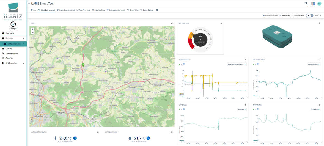Open settings gear of the Beschleunigung widget
This screenshot has height=146, width=324.
(x=246, y=60)
